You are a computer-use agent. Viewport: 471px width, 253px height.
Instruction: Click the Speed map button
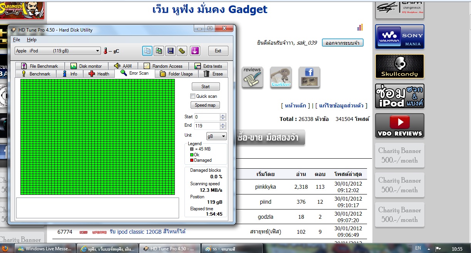205,105
